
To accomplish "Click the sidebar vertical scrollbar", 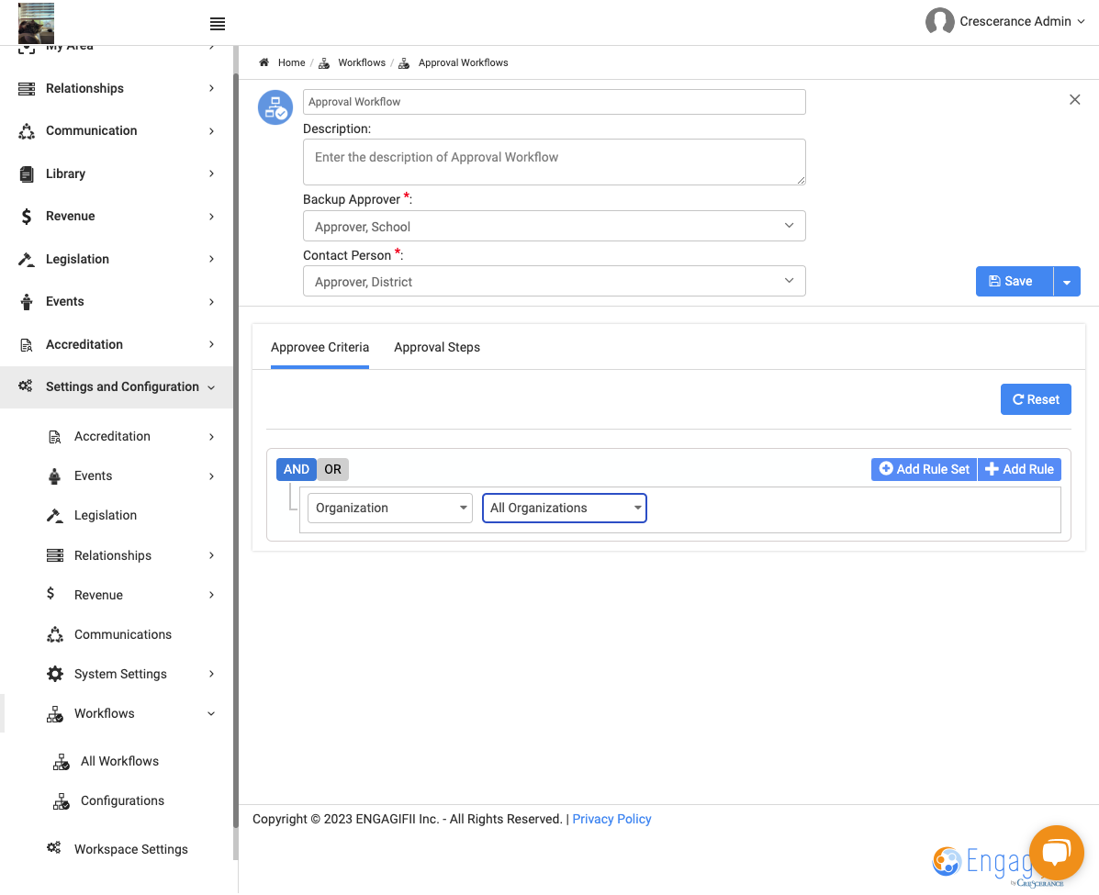I will click(235, 449).
